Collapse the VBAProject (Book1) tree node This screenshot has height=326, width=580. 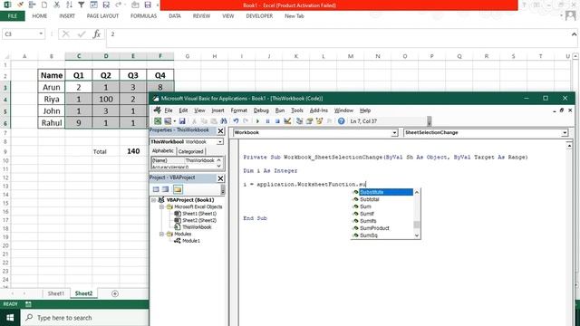[153, 200]
